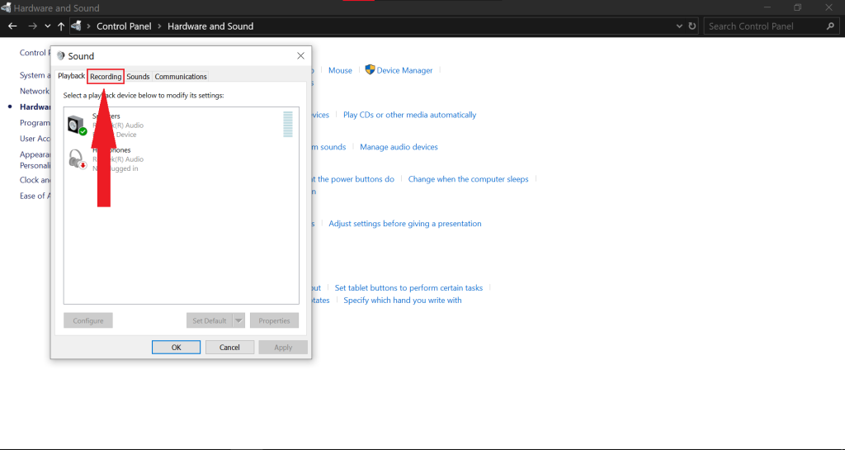Switch to the Playback tab

(x=71, y=76)
